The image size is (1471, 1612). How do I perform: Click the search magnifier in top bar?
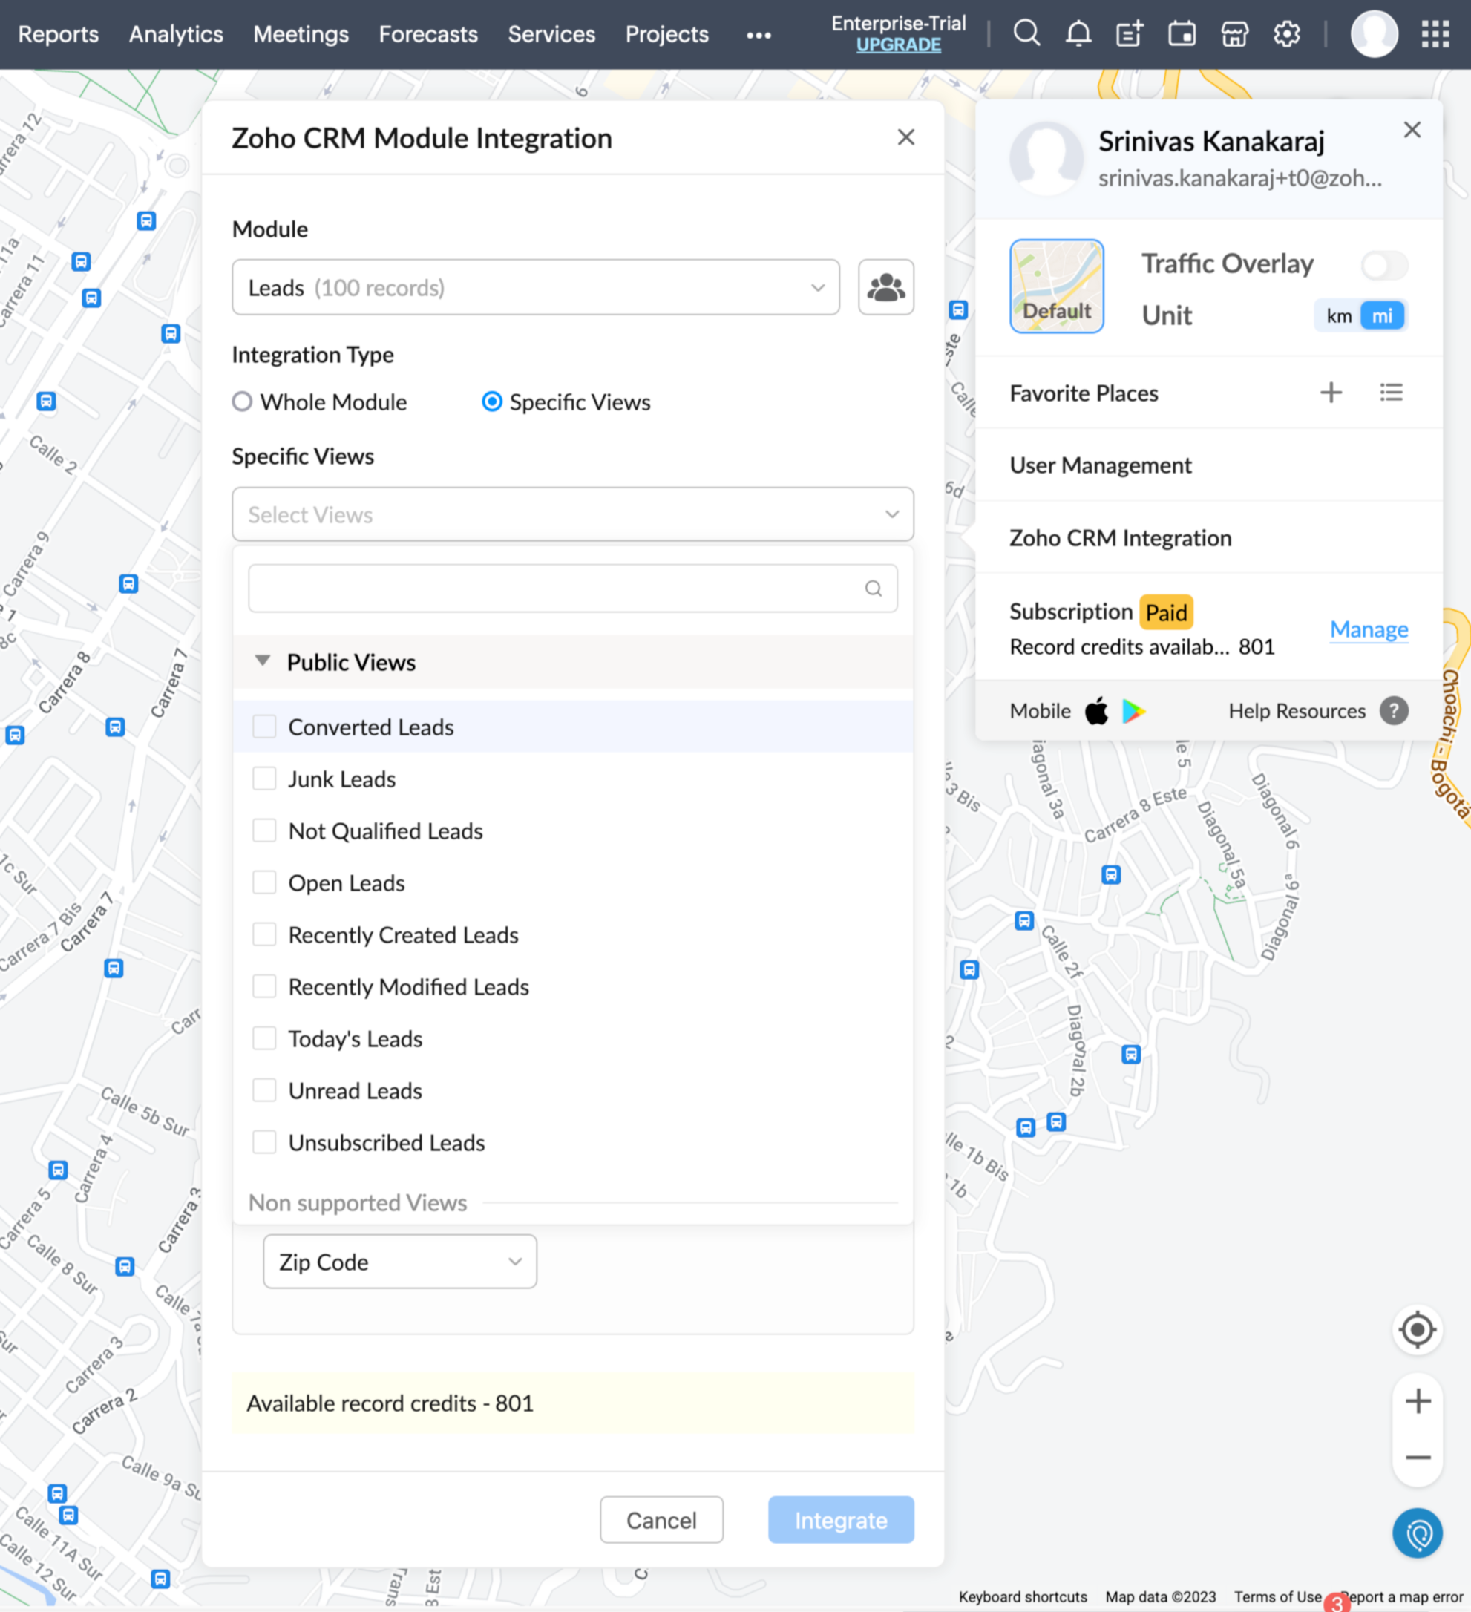point(1026,34)
